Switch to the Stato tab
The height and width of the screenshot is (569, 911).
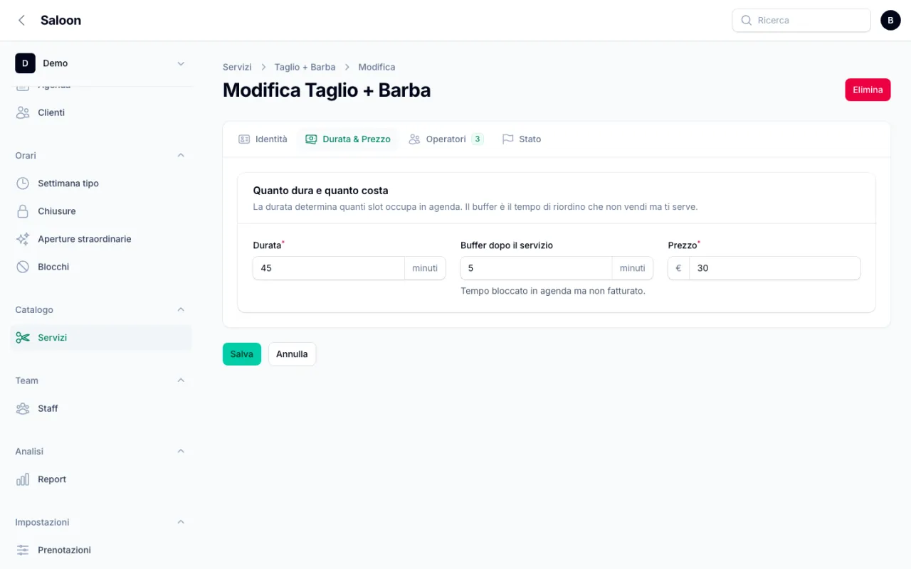[x=522, y=139]
